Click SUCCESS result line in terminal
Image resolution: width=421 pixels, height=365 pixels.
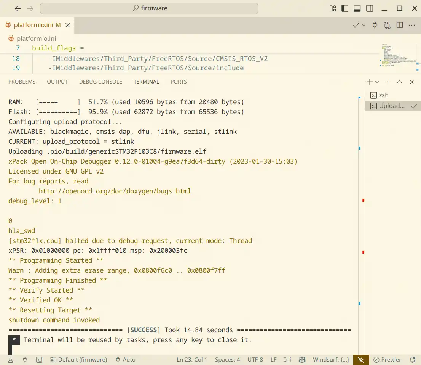(x=180, y=330)
